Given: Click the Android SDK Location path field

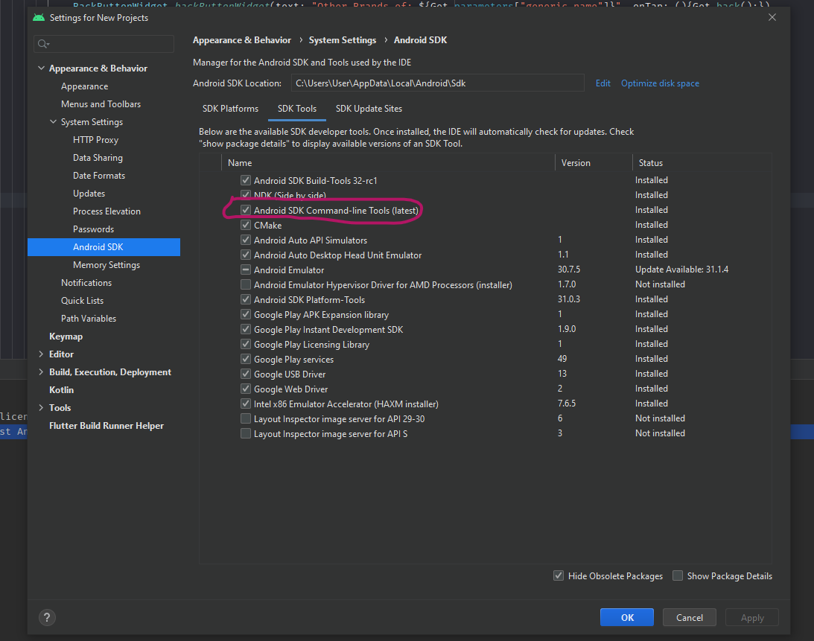Looking at the screenshot, I should pyautogui.click(x=437, y=83).
